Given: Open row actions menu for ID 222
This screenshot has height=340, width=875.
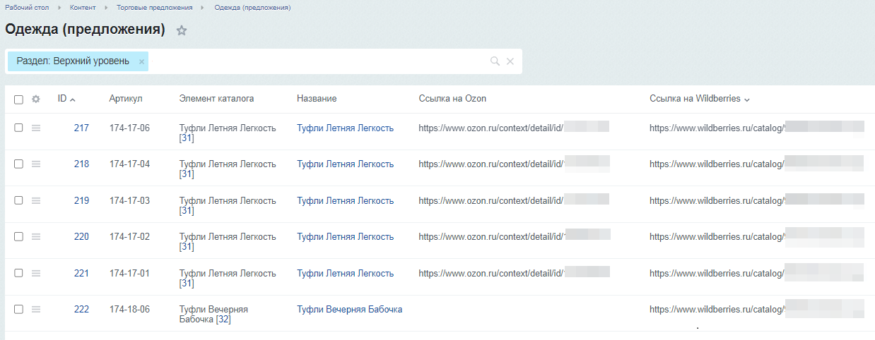Looking at the screenshot, I should pos(36,309).
